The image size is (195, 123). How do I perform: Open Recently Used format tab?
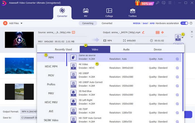tap(64, 49)
